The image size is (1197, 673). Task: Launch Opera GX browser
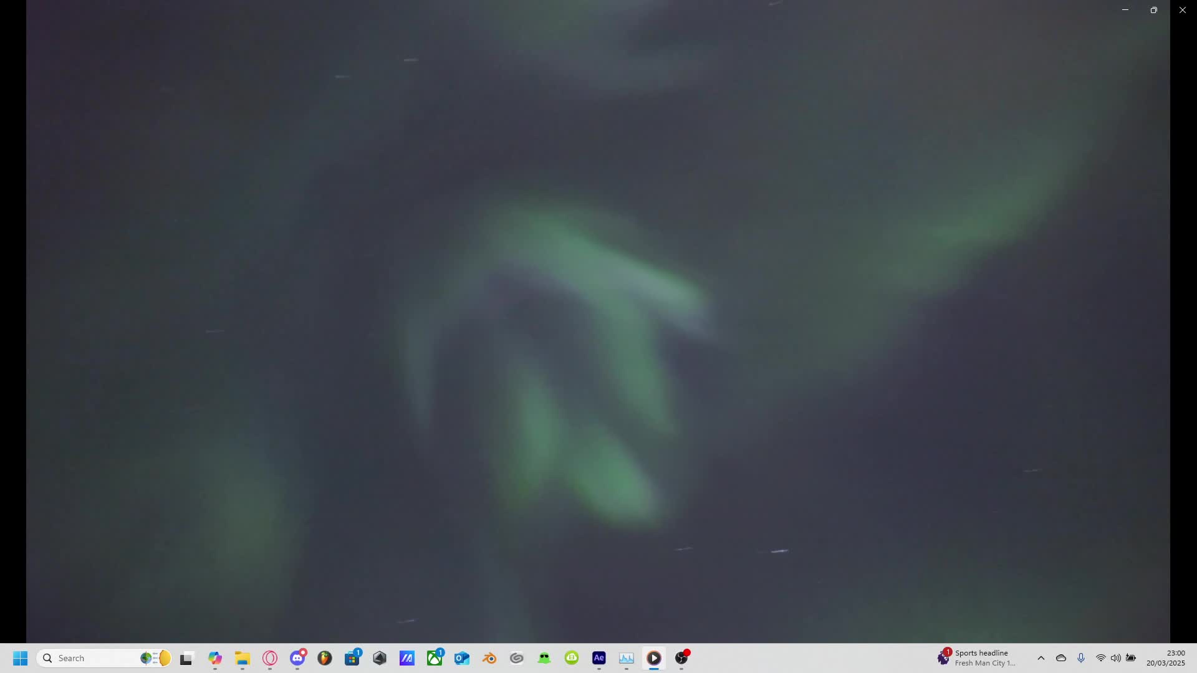coord(270,658)
